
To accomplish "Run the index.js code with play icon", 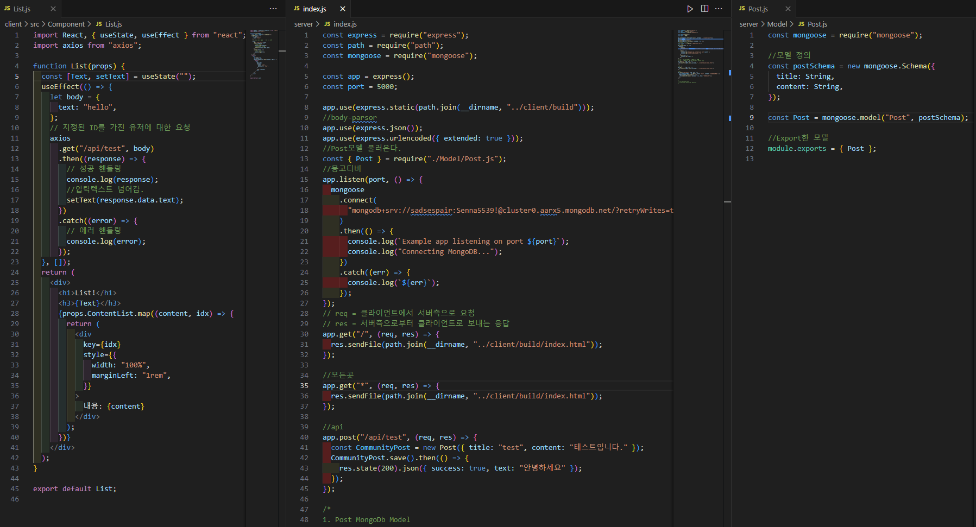I will pos(690,9).
